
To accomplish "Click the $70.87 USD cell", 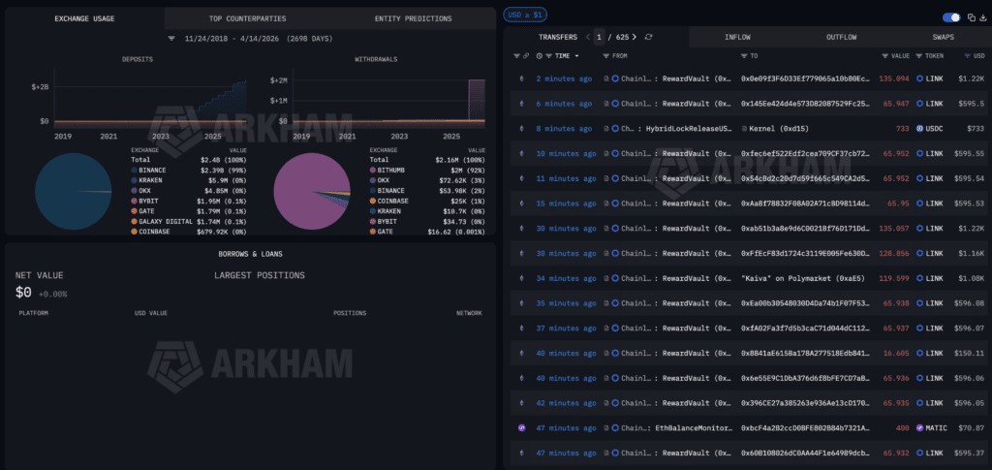I will 971,428.
